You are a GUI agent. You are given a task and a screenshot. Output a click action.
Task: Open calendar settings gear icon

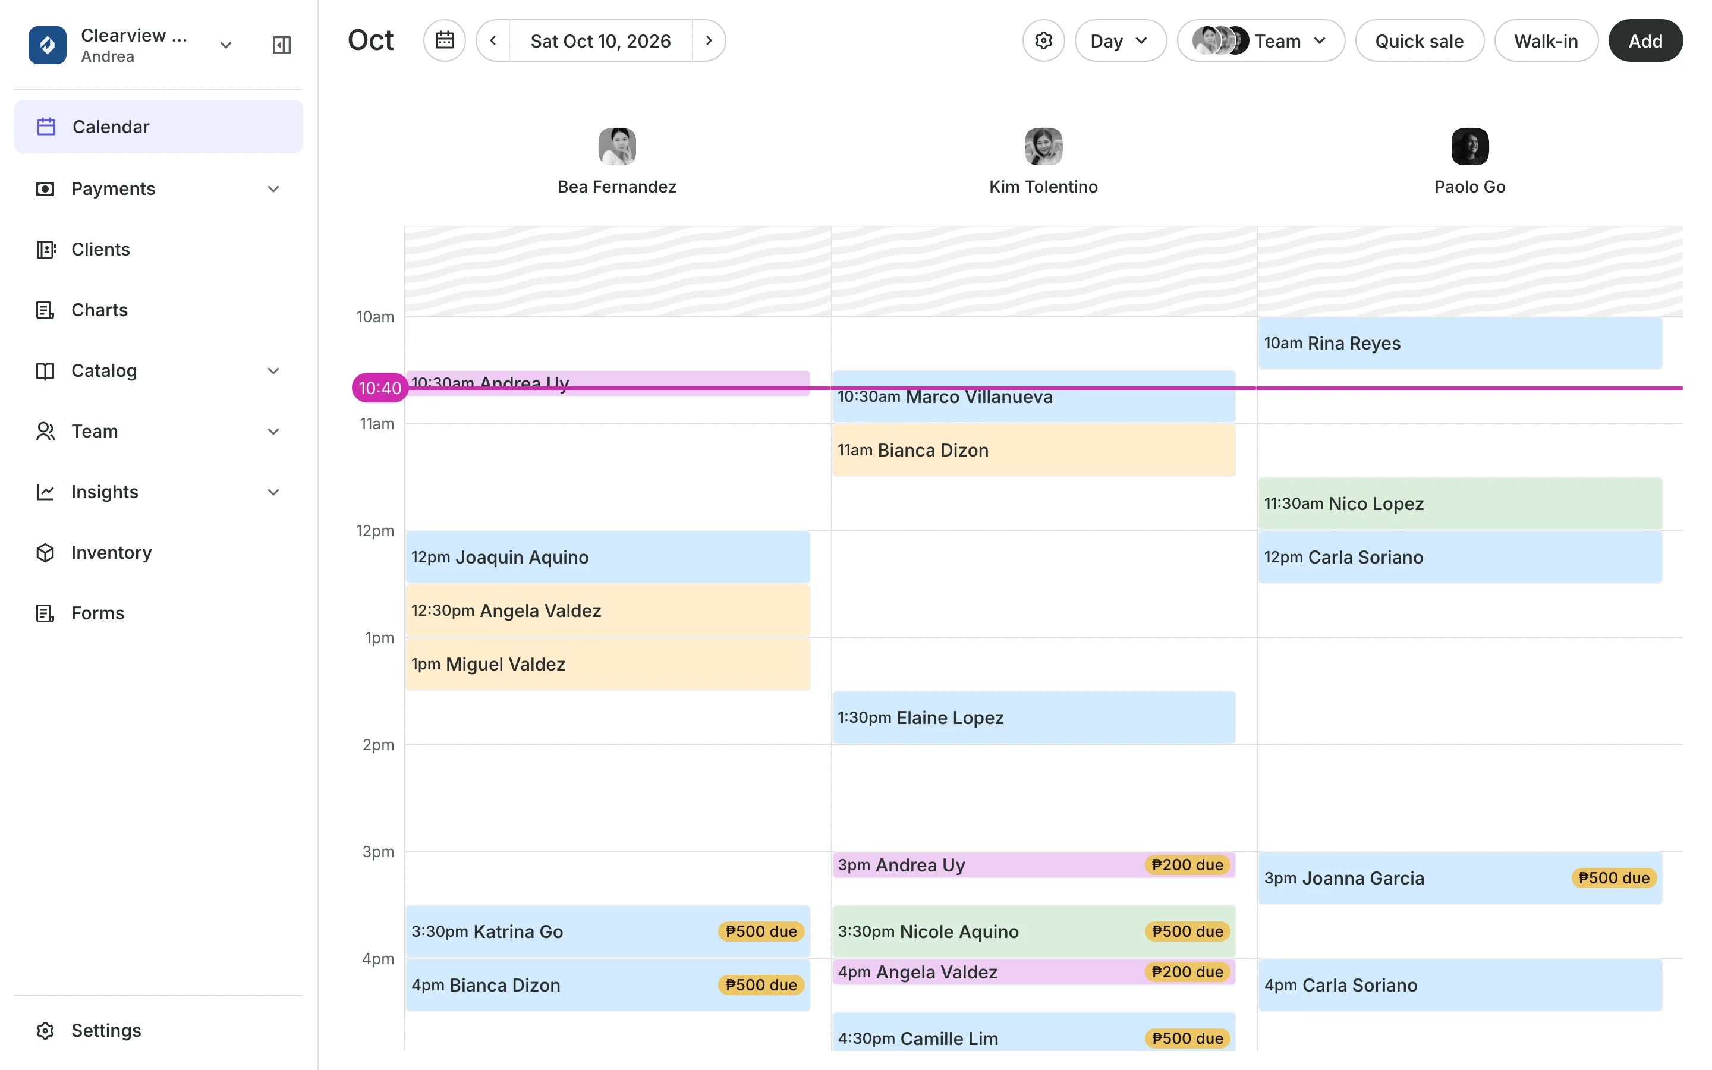pos(1043,40)
